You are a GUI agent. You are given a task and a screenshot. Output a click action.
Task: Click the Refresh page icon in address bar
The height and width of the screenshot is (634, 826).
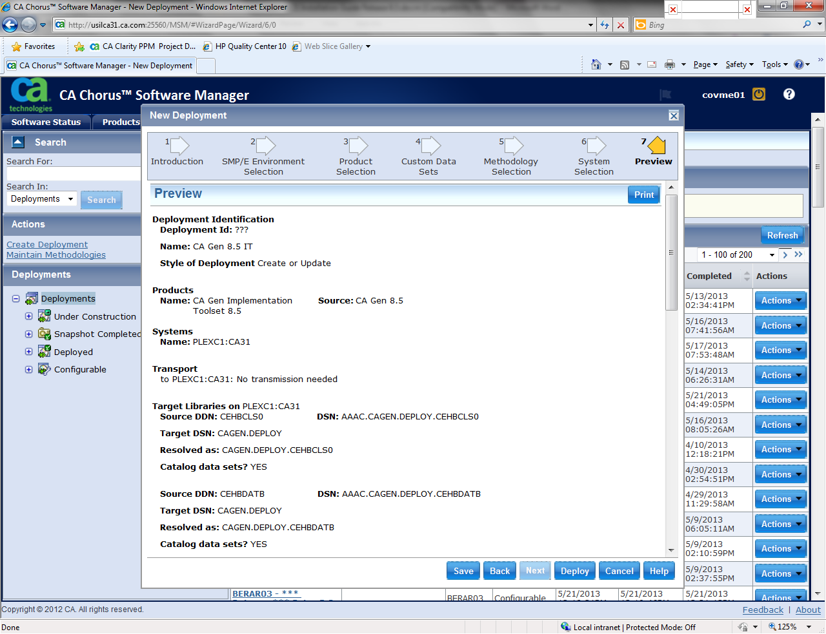point(605,24)
